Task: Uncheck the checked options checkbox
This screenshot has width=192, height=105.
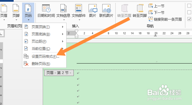Action: pos(189,19)
